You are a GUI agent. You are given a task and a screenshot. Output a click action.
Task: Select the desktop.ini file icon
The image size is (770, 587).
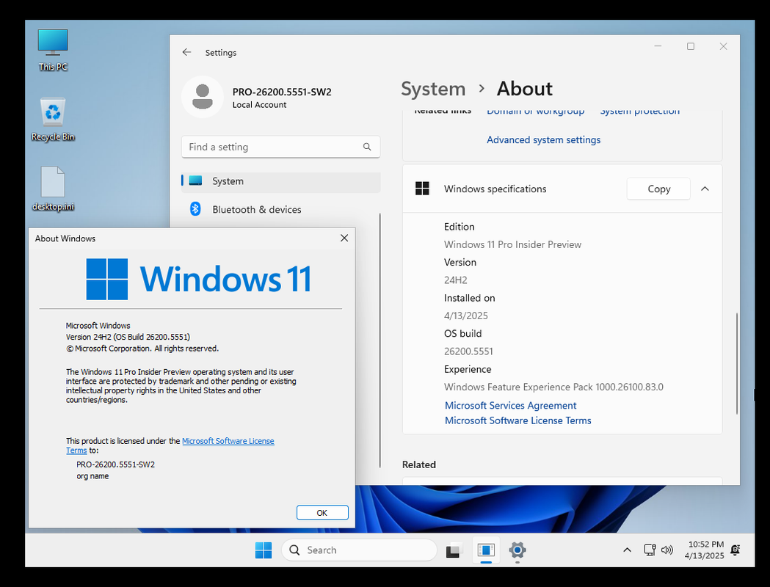pyautogui.click(x=53, y=189)
